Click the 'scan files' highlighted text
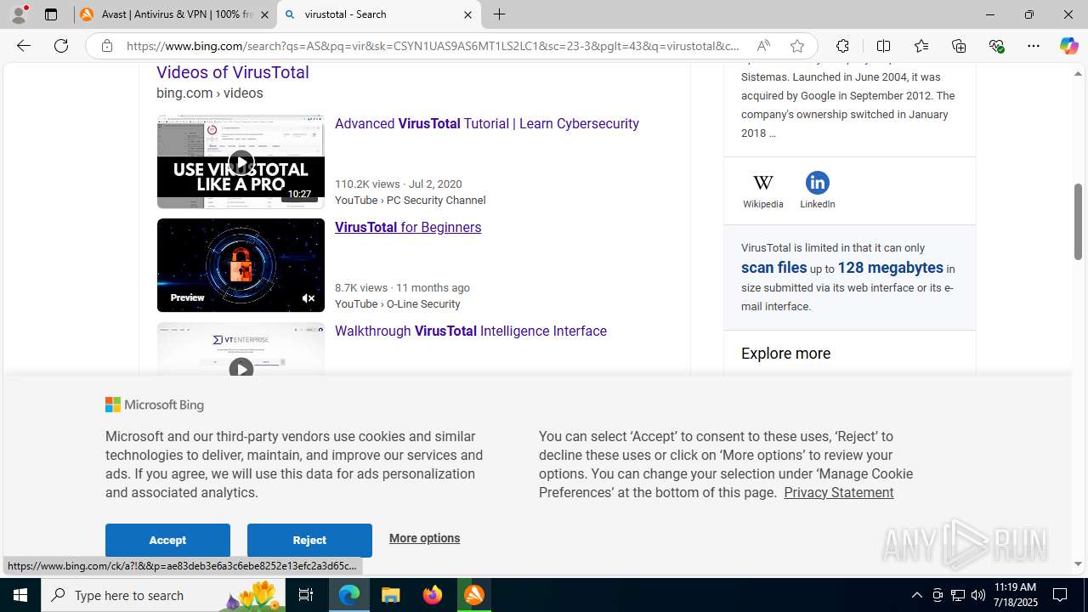 click(773, 268)
